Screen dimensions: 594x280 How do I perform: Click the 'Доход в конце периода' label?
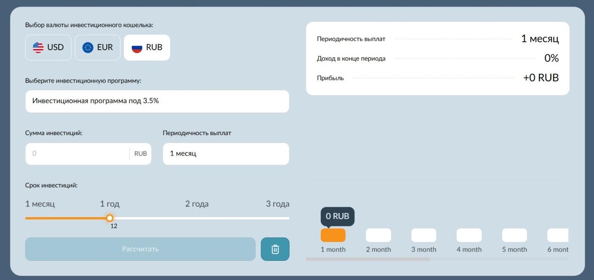point(351,59)
